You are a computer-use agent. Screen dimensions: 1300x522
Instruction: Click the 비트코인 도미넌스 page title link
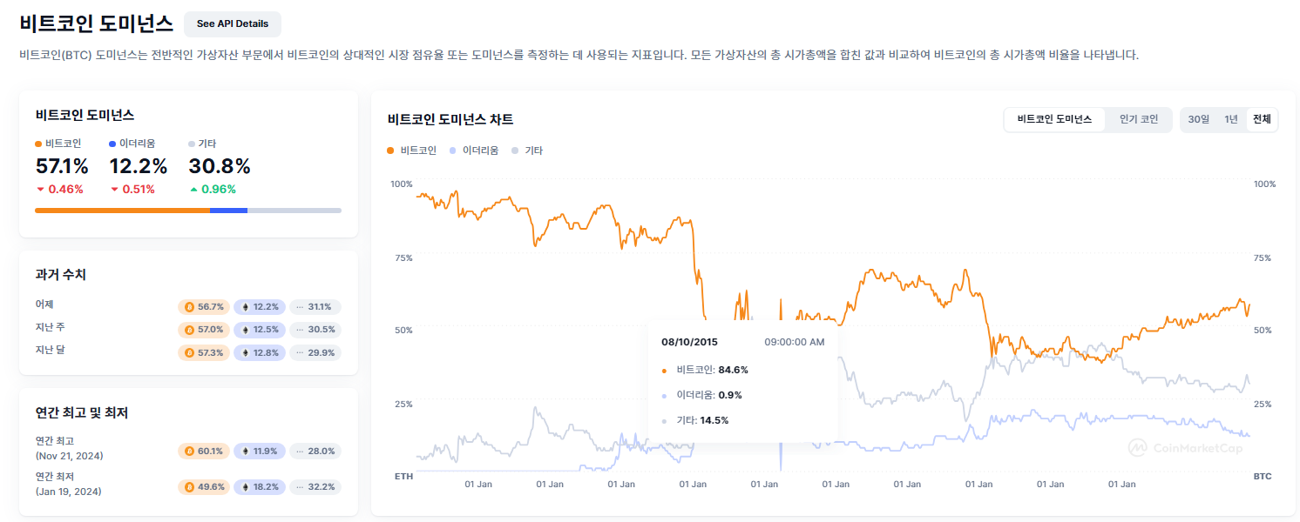click(97, 23)
